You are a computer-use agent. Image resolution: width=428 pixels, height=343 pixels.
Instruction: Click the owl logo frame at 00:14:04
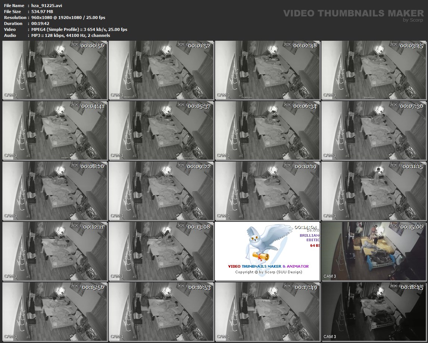coord(267,251)
